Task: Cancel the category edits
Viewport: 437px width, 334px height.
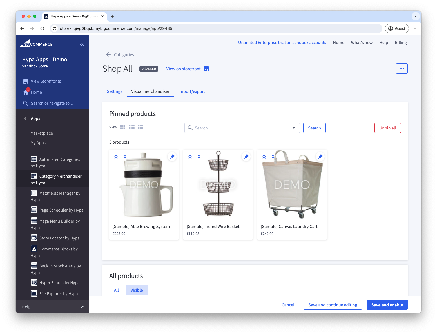Action: 288,305
